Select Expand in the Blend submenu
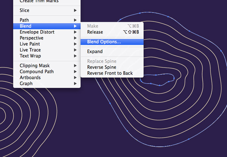The width and height of the screenshot is (227, 157). tap(95, 52)
